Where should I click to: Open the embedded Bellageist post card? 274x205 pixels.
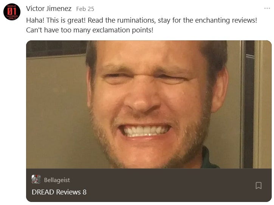[x=149, y=121]
